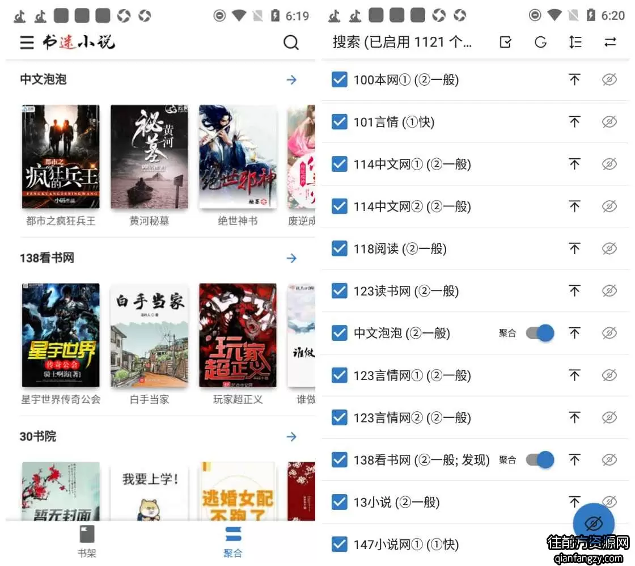Open the hamburger navigation menu
The width and height of the screenshot is (635, 566).
[x=27, y=42]
